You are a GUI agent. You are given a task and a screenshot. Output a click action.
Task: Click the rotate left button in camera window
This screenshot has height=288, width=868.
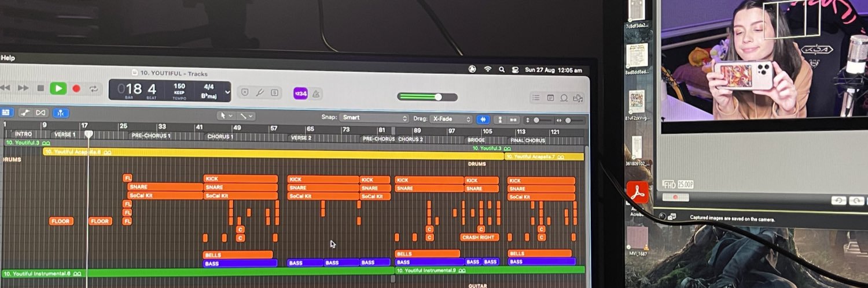[x=840, y=200]
